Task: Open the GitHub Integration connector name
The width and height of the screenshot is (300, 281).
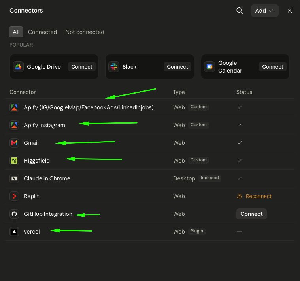Action: coord(48,214)
